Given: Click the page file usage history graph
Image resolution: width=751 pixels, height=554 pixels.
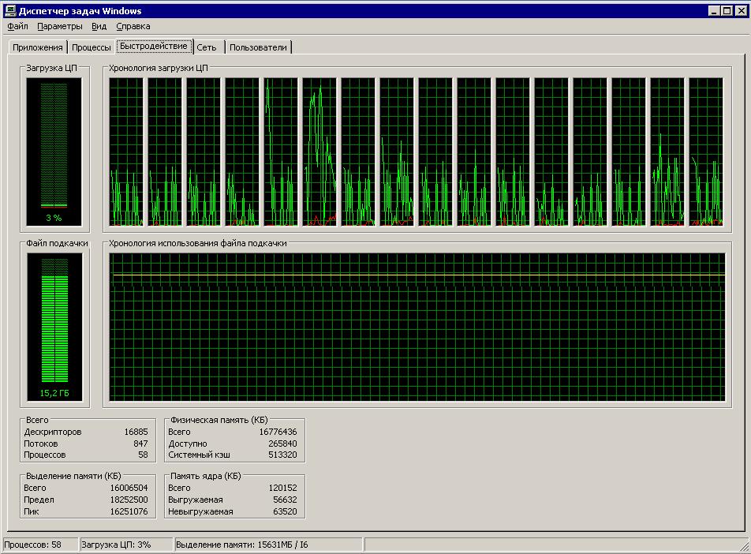Looking at the screenshot, I should (x=417, y=327).
